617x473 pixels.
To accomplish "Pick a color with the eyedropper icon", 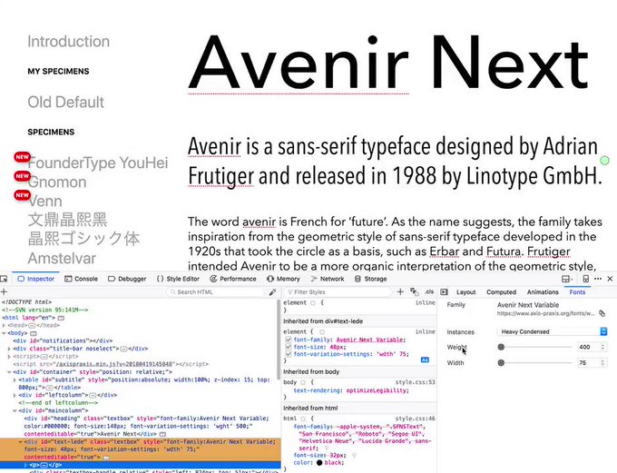I will click(272, 291).
